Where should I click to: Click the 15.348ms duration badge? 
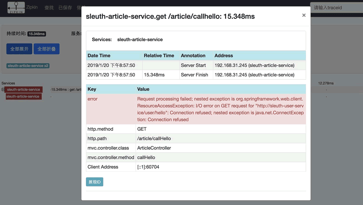[x=37, y=34]
